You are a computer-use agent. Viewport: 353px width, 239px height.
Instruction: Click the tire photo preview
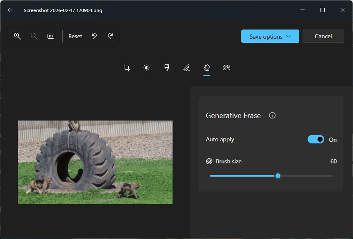point(95,162)
